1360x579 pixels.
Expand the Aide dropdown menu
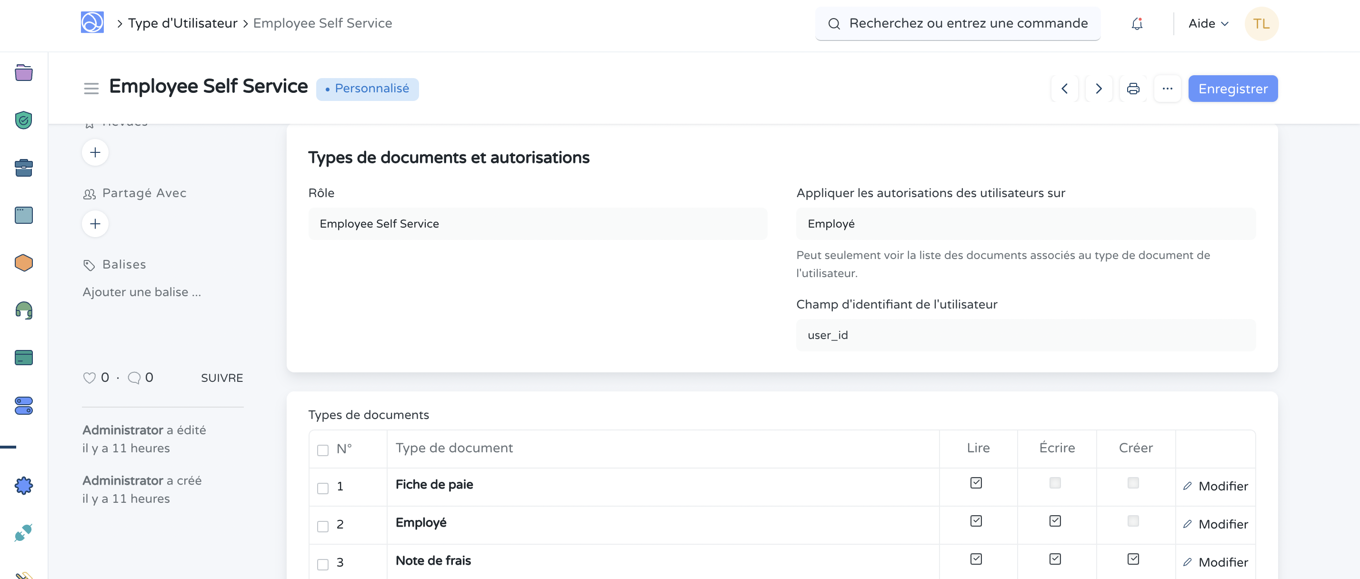pyautogui.click(x=1208, y=24)
